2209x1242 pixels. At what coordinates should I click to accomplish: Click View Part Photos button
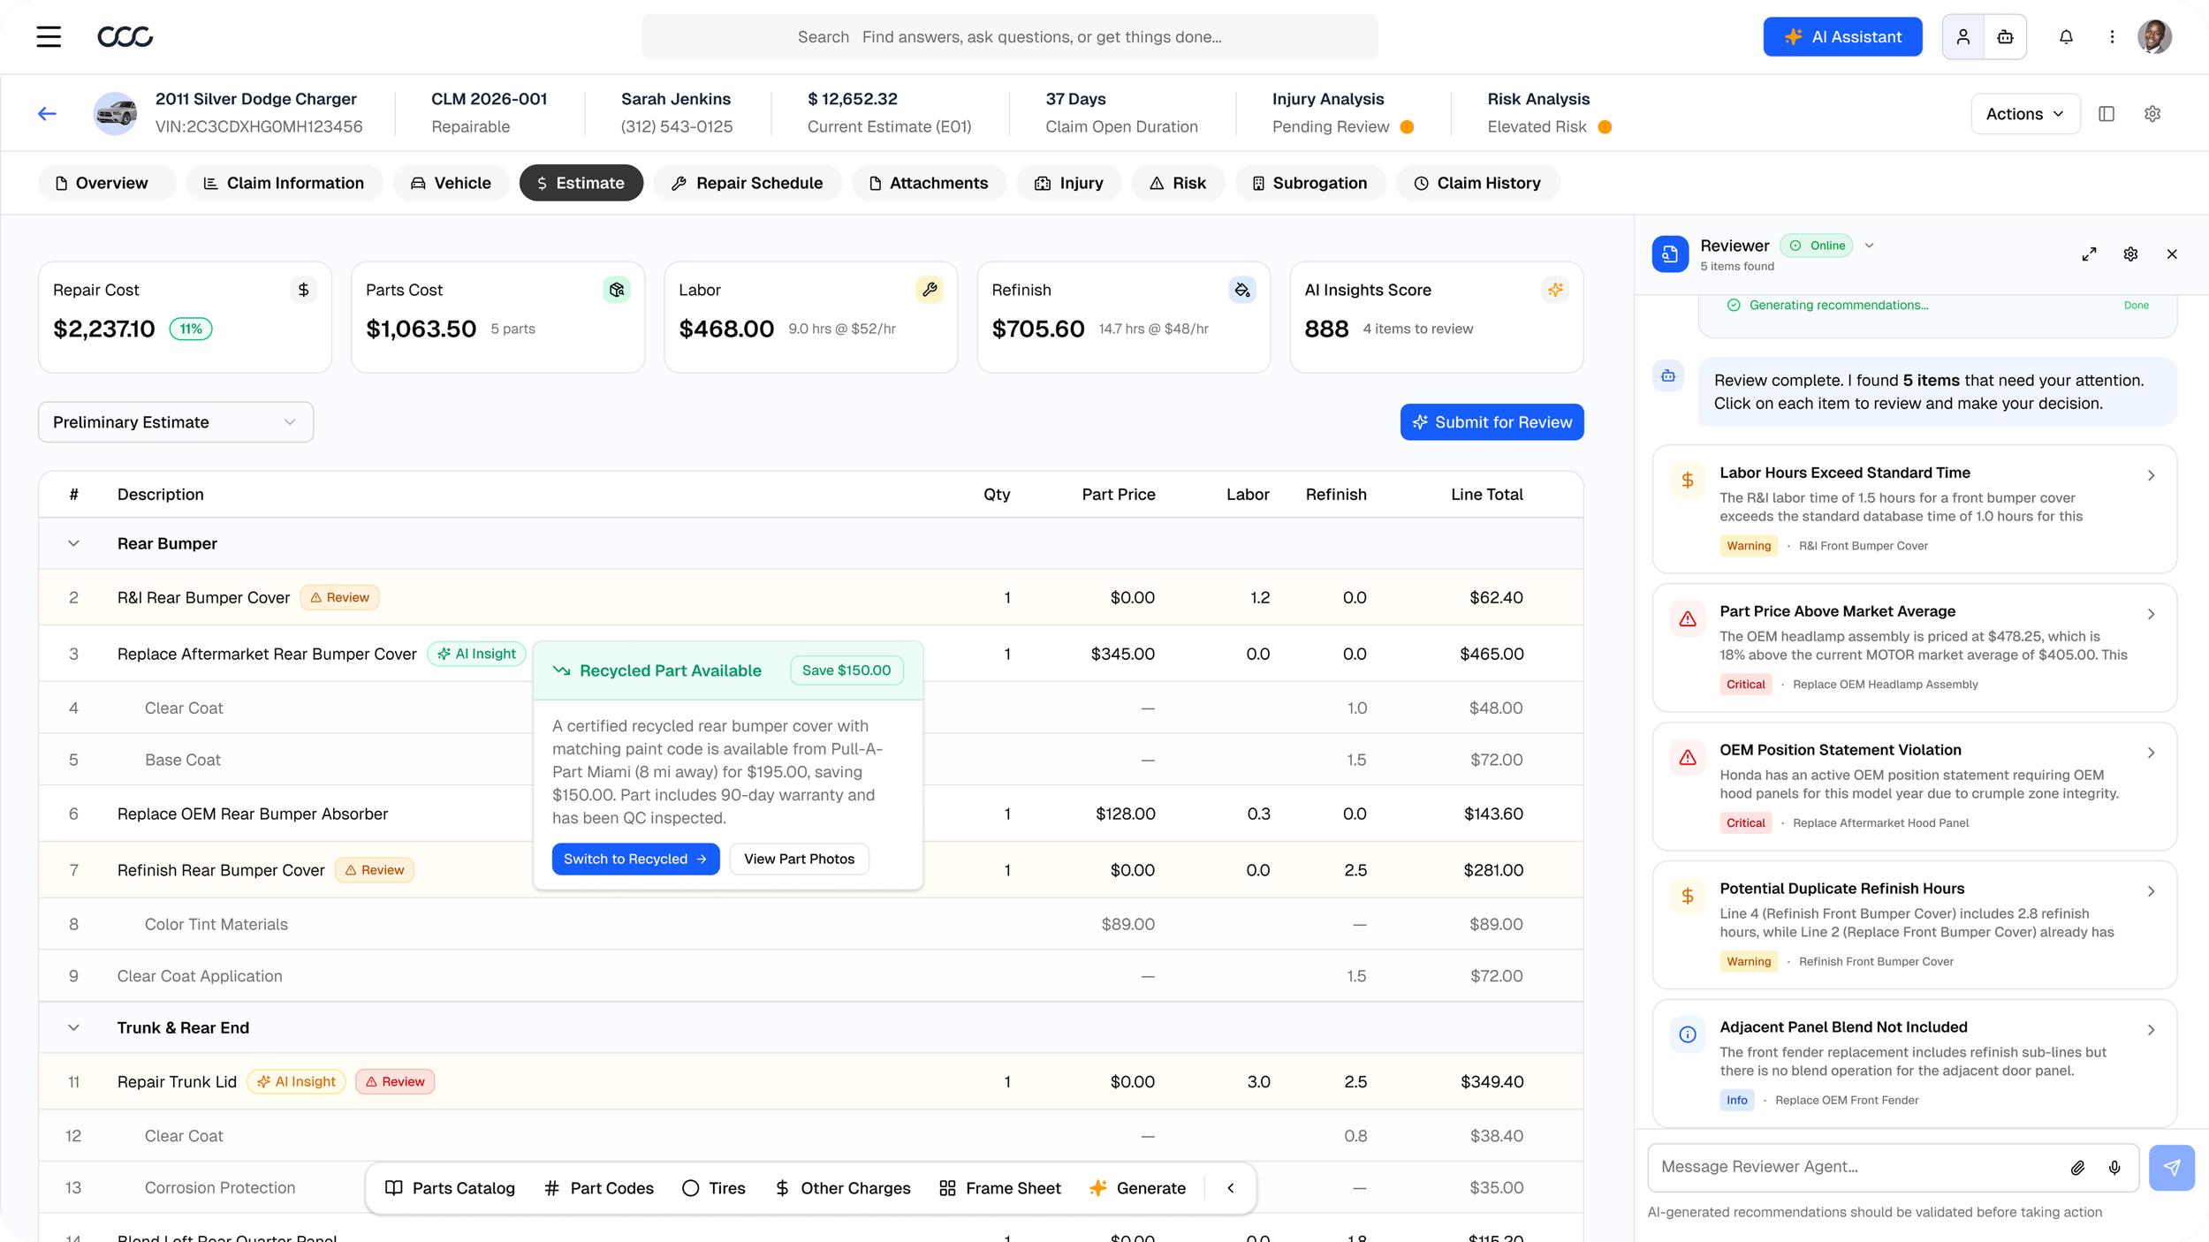click(799, 859)
